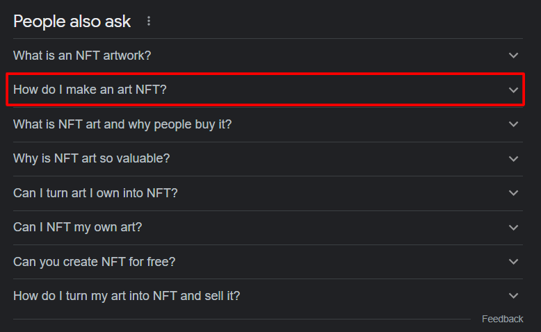This screenshot has width=541, height=332.
Task: Expand arrow for 'Why is NFT art so valuable?'
Action: (513, 158)
